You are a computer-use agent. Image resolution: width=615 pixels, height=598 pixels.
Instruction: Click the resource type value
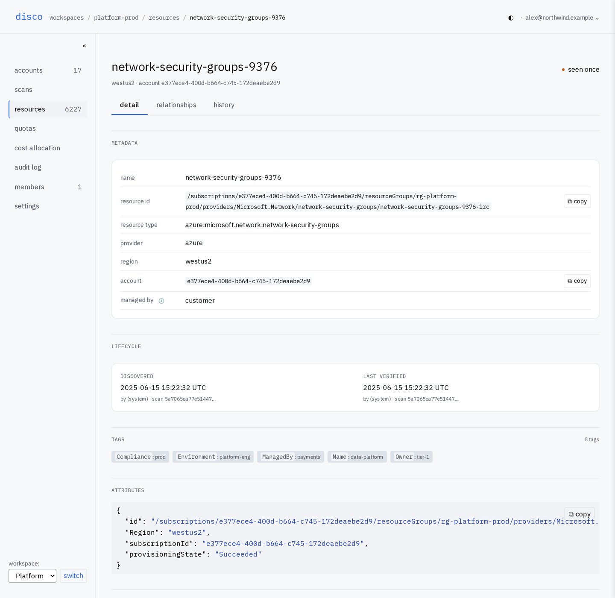(x=262, y=225)
